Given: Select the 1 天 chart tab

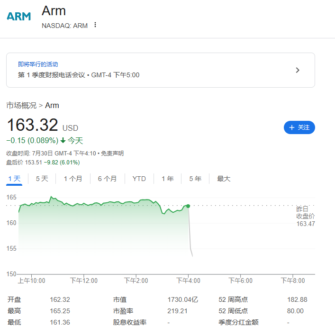Looking at the screenshot, I should (x=14, y=179).
